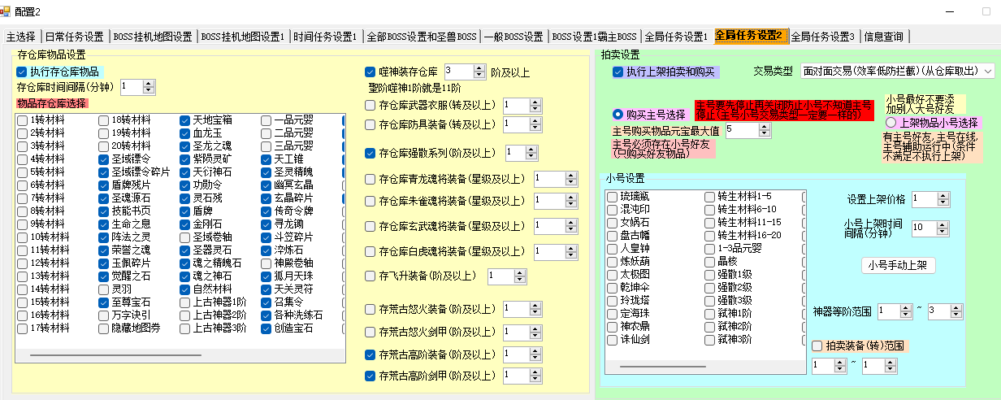1001x400 pixels.
Task: Click the 物品存仓库选择 label
Action: (52, 103)
